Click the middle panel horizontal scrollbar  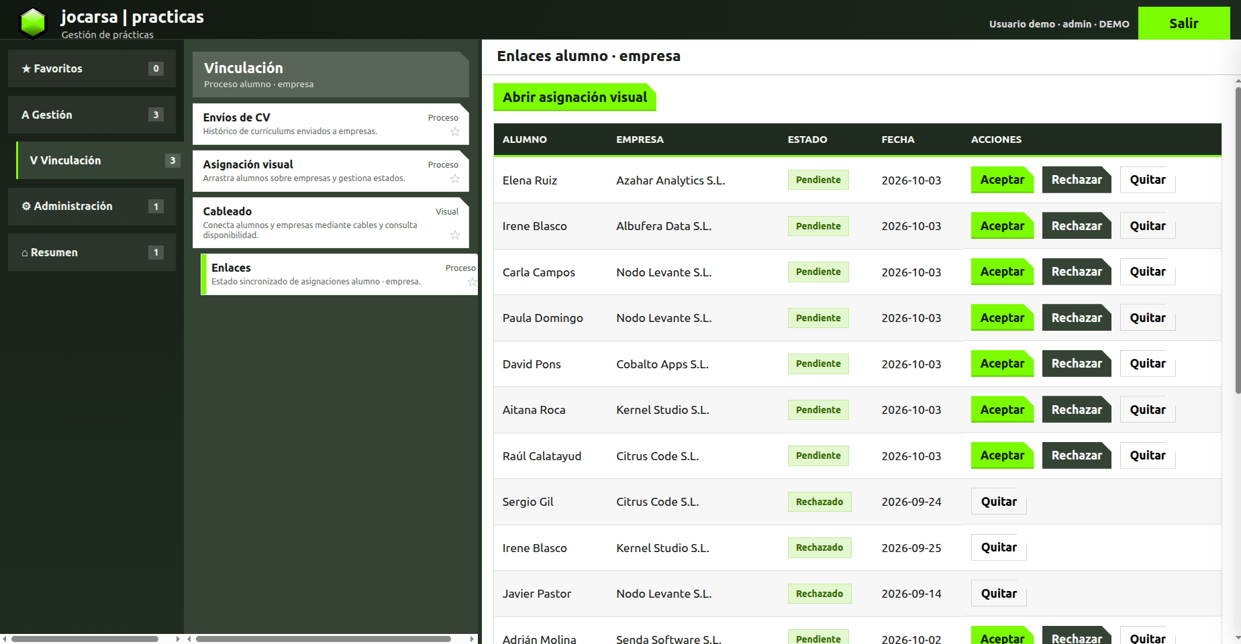pyautogui.click(x=324, y=639)
